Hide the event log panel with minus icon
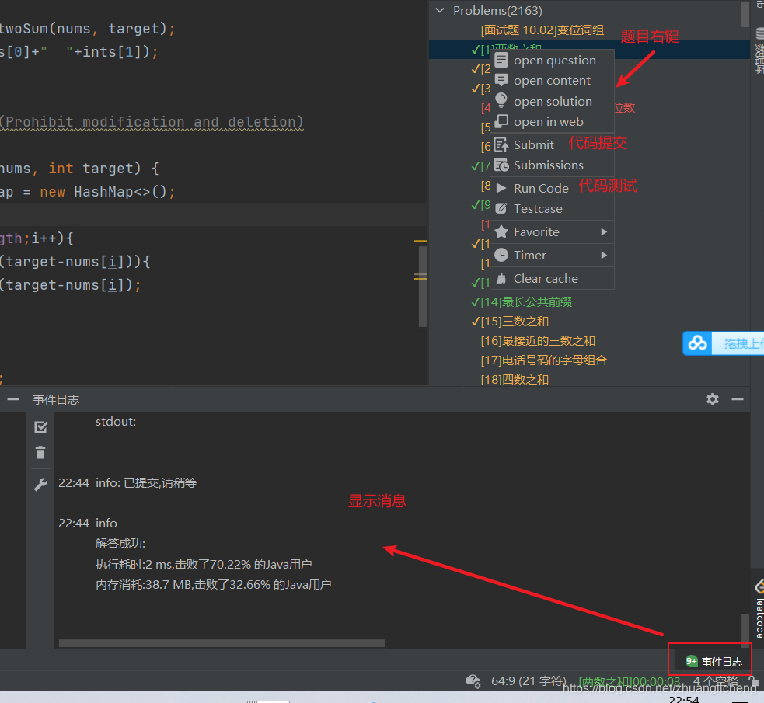764x703 pixels. point(738,399)
